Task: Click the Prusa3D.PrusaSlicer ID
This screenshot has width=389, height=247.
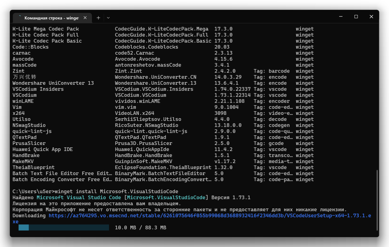Action: pyautogui.click(x=144, y=143)
